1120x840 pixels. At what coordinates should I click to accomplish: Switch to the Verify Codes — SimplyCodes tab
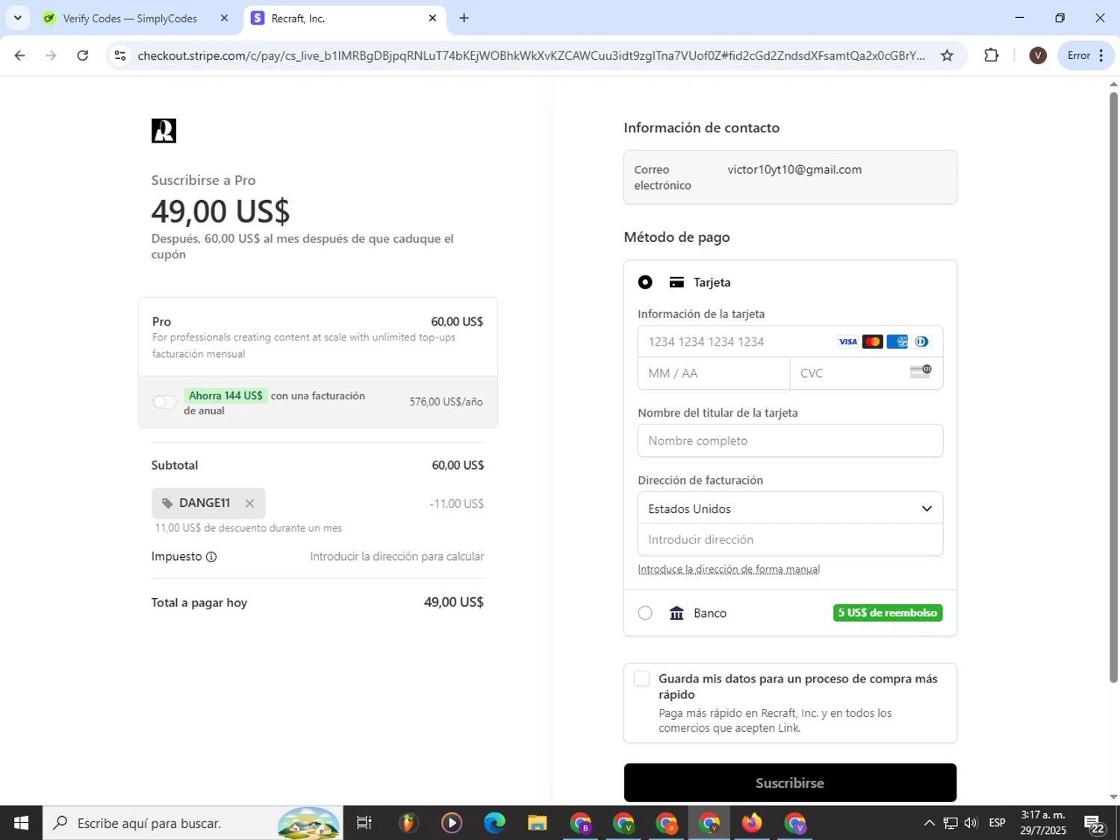tap(129, 18)
